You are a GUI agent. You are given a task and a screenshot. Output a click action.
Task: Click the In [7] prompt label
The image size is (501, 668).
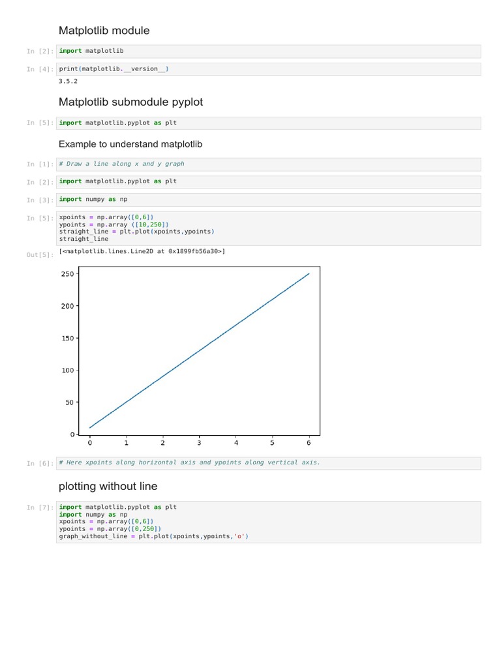40,508
